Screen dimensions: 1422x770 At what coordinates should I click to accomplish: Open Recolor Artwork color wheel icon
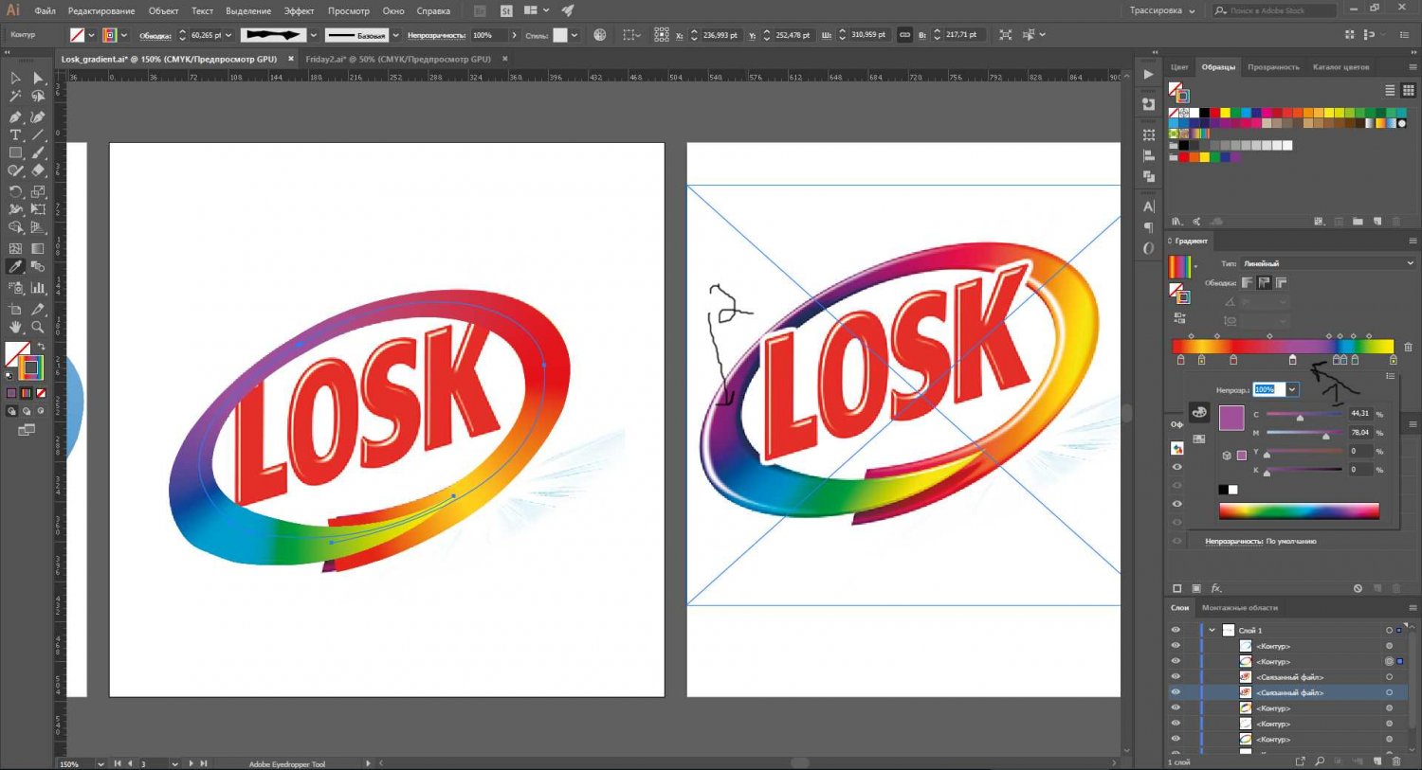(x=600, y=35)
